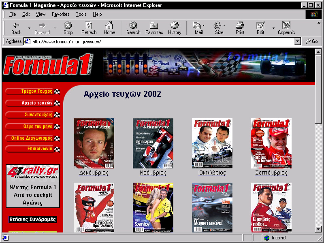Open the Favorites pane

pyautogui.click(x=154, y=28)
